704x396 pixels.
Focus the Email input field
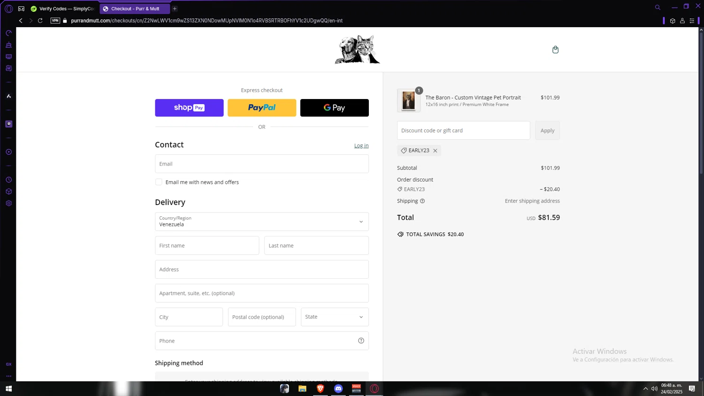[x=262, y=164]
